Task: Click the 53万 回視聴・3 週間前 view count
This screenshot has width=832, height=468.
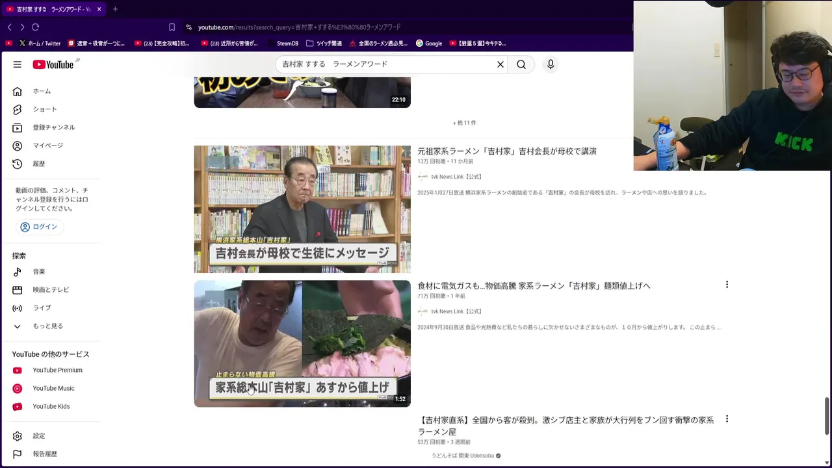Action: tap(444, 442)
